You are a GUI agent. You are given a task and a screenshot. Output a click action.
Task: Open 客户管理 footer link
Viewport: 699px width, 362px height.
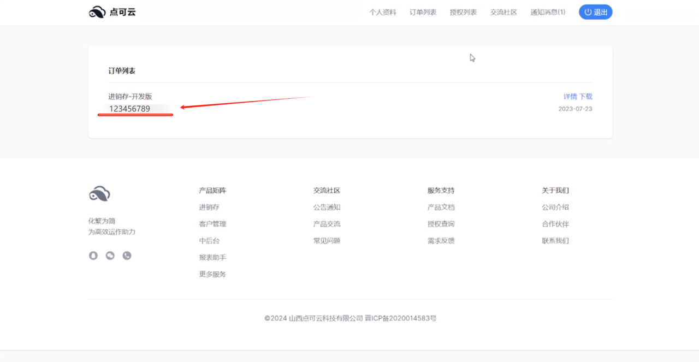coord(212,224)
